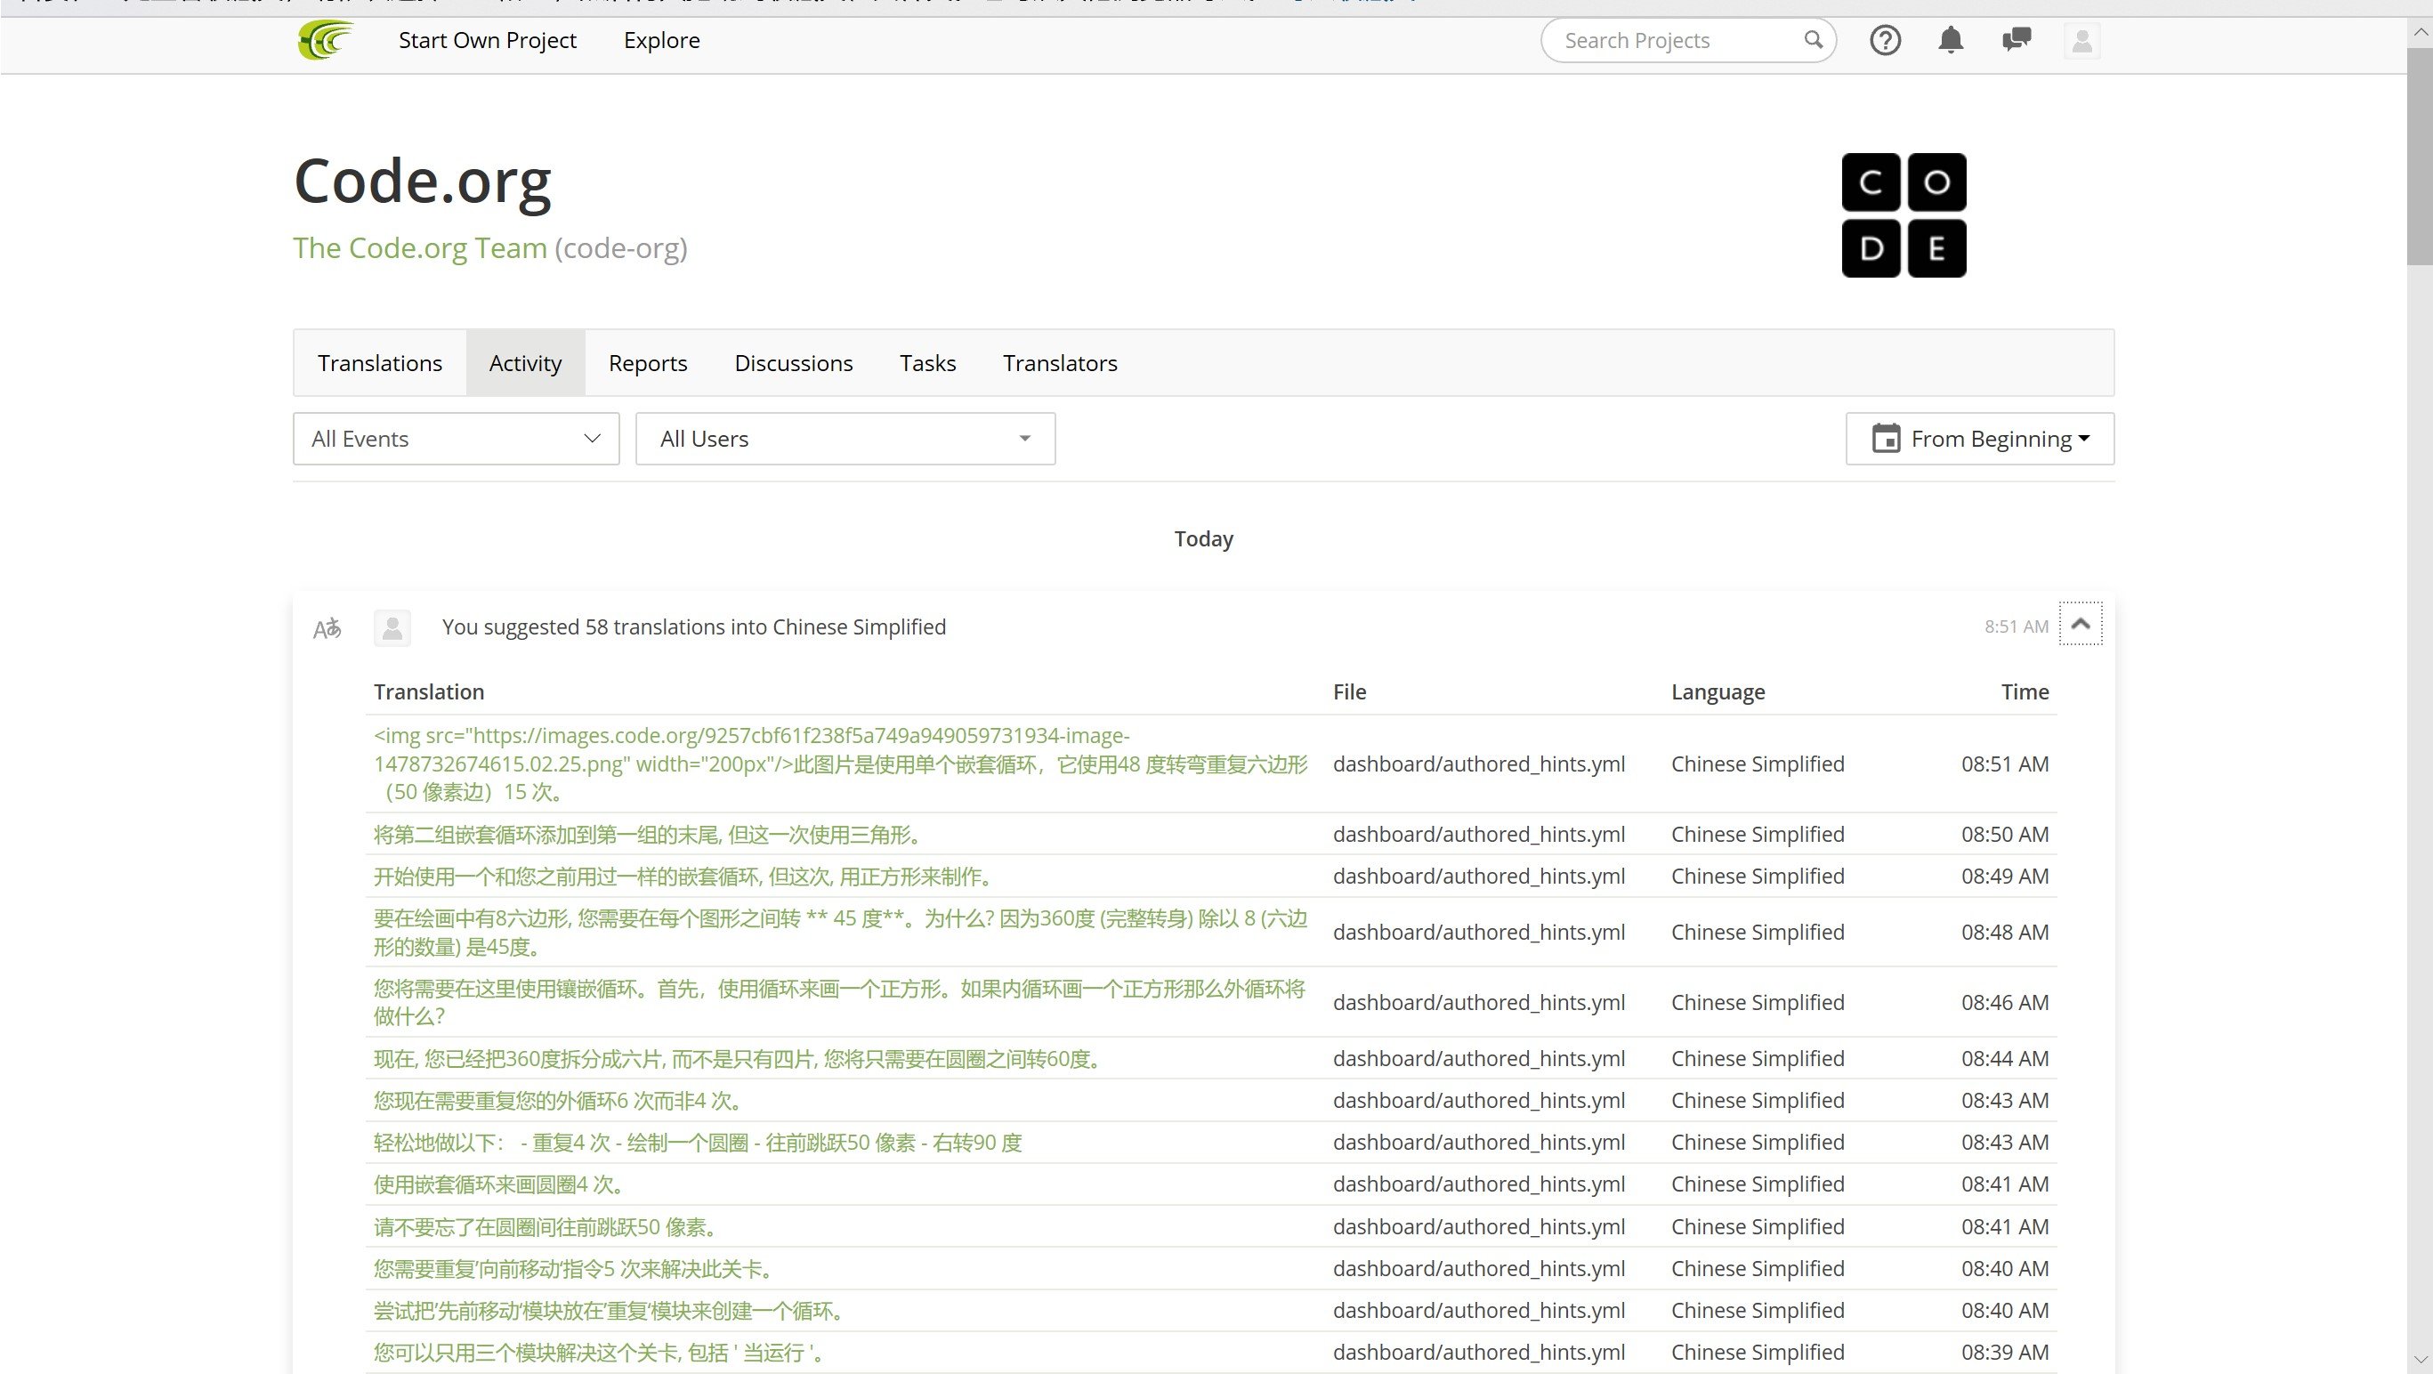Open translation '要在绘画中有8六边形'
This screenshot has width=2433, height=1374.
(x=841, y=932)
